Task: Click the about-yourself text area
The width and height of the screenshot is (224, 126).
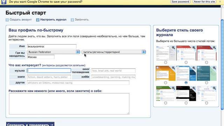Action: [69, 104]
